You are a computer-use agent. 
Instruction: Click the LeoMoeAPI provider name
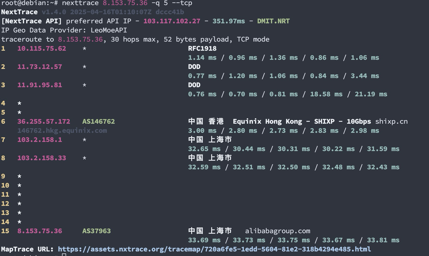tap(109, 30)
